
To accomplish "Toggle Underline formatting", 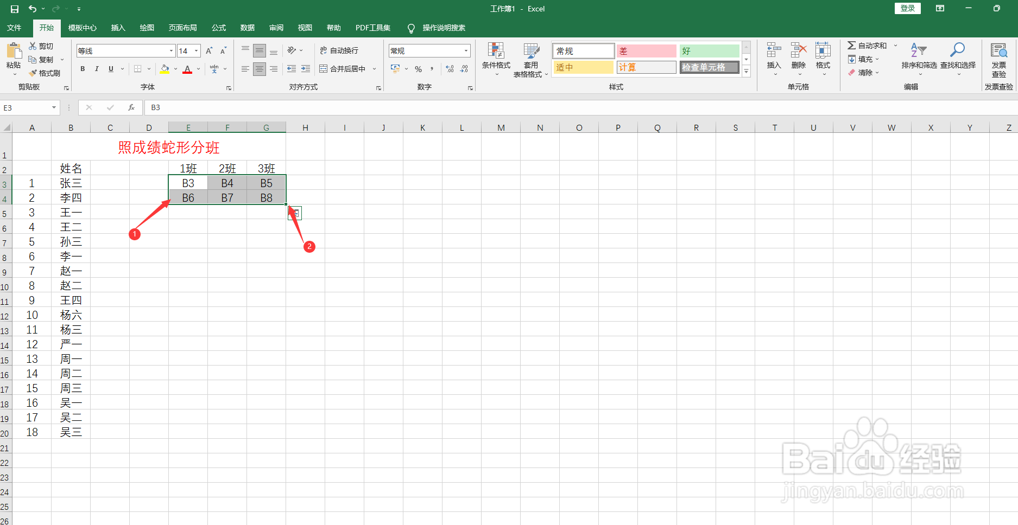I will tap(111, 69).
